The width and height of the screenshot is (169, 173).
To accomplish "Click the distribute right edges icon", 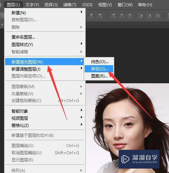I will click(x=157, y=16).
